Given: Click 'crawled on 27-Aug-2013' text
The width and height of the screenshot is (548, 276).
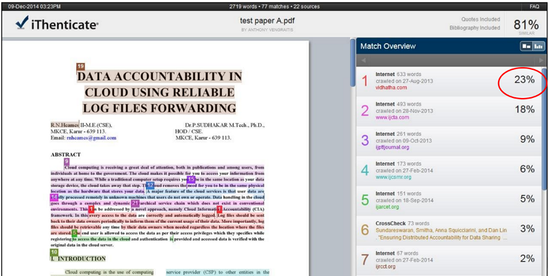Looking at the screenshot, I should 404,81.
